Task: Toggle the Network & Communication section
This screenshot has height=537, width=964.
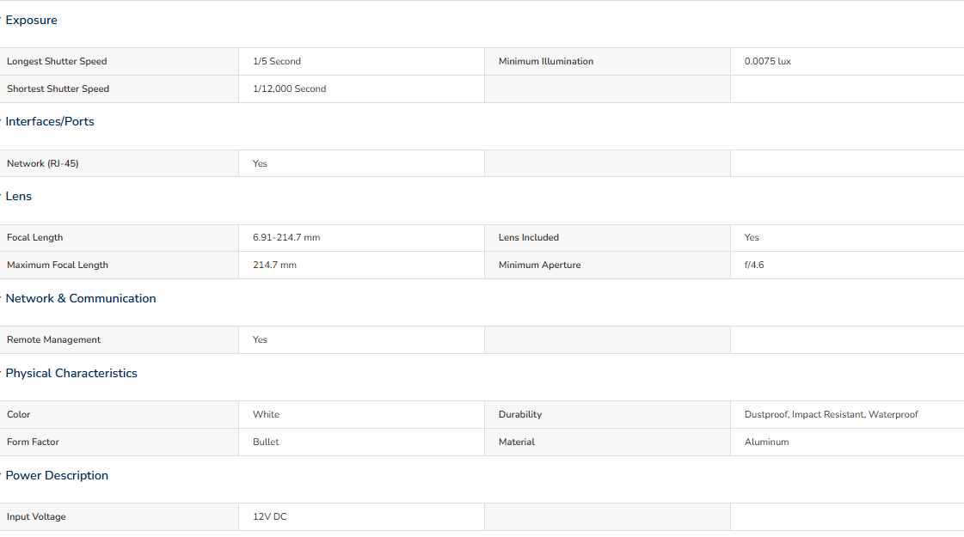Action: [x=81, y=299]
